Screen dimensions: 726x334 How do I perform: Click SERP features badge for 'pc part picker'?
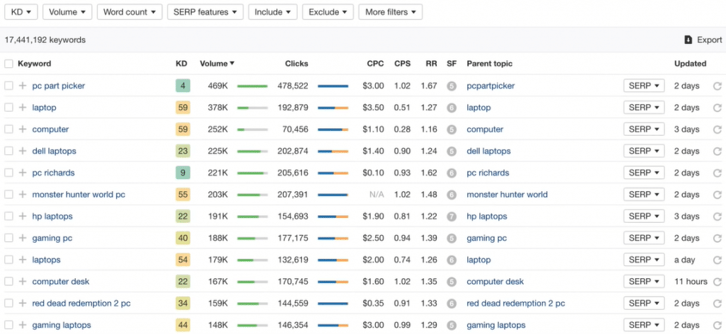452,86
